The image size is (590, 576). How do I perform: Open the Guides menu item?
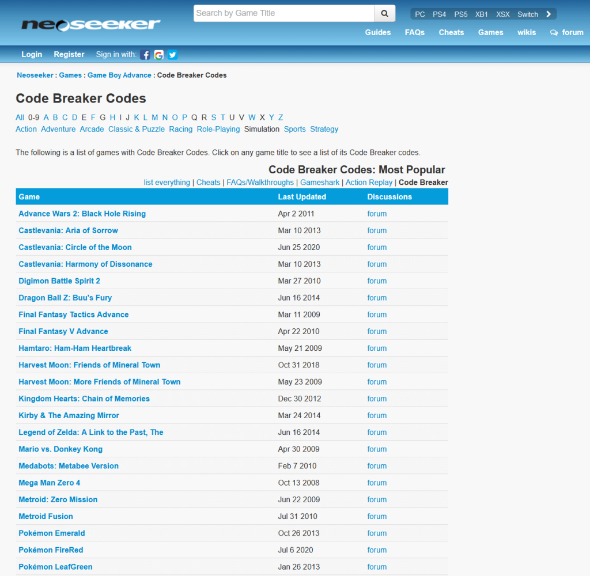coord(378,32)
